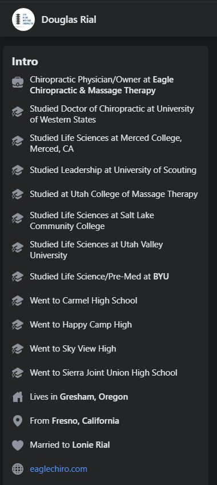This screenshot has height=485, width=217.
Task: Open the Fresno, California hometown link
Action: pos(86,421)
